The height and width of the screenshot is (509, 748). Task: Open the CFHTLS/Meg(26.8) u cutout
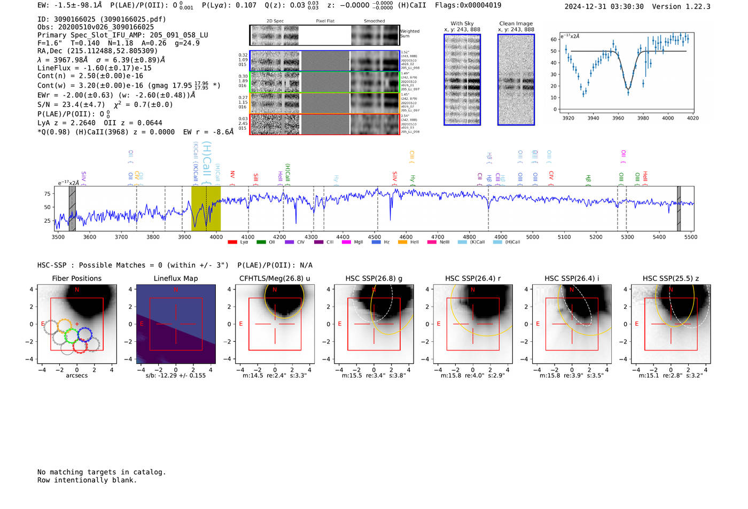[x=275, y=324]
